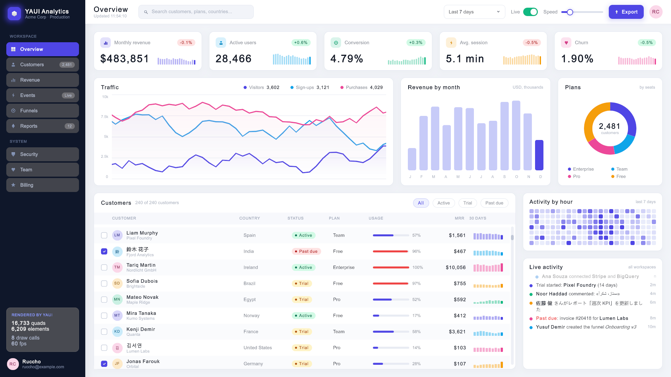
Task: Open the Last 7 days dropdown
Action: (x=474, y=12)
